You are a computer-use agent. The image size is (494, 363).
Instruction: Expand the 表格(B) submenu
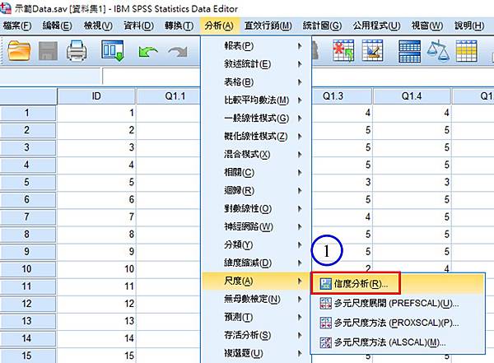coord(256,82)
